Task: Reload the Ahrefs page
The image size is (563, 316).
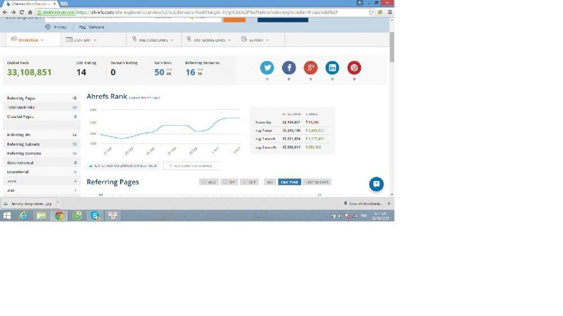Action: 21,12
